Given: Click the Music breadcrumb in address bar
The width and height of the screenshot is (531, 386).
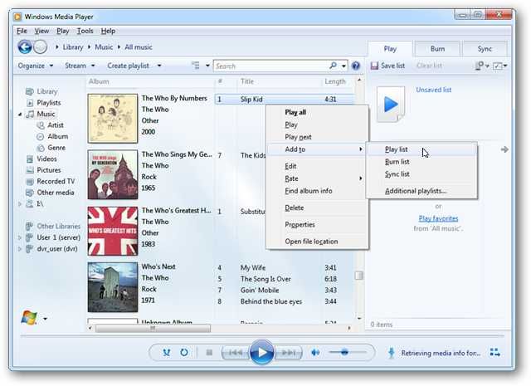Looking at the screenshot, I should (104, 47).
